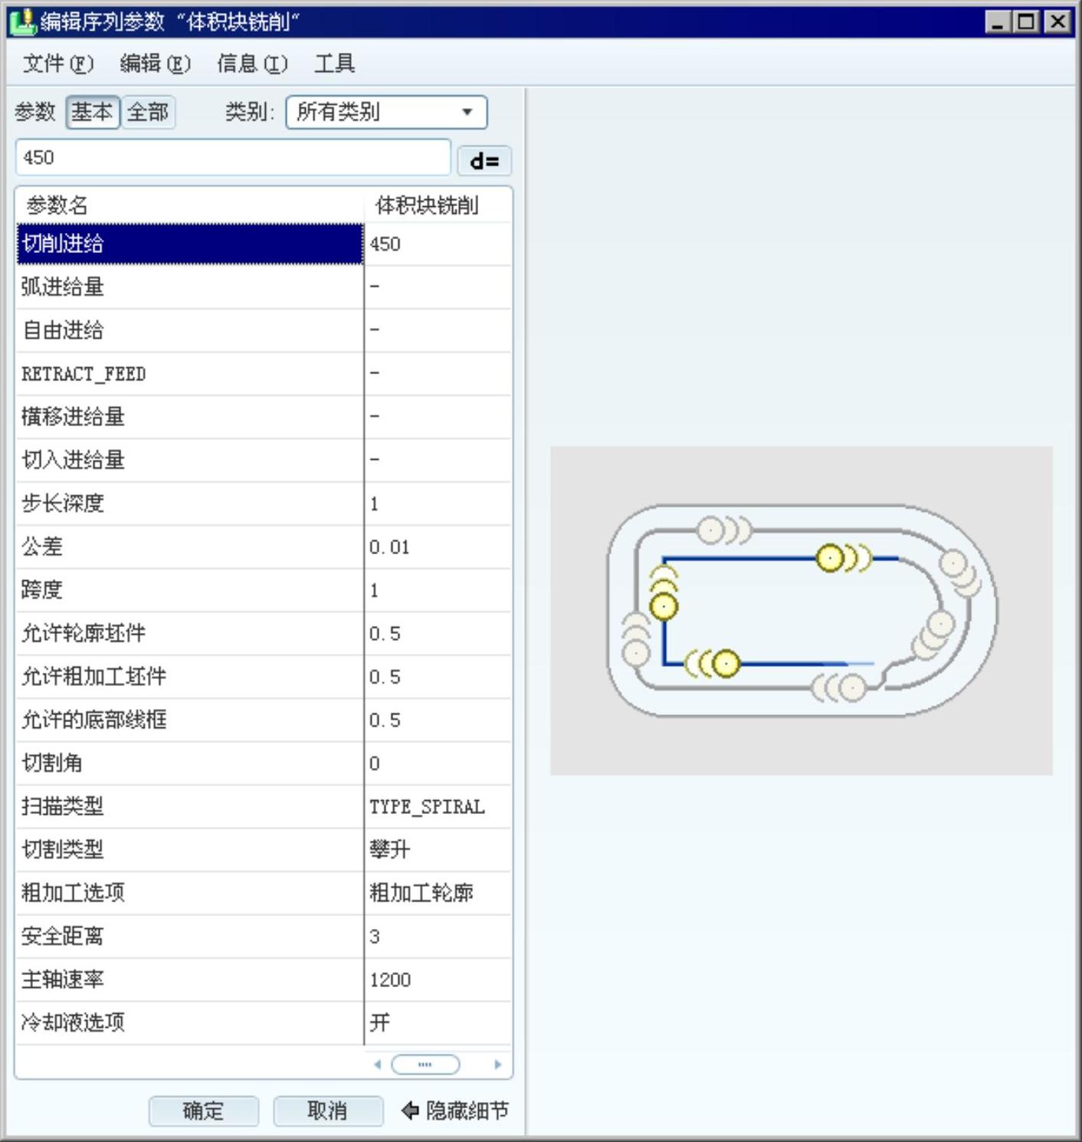Screen dimensions: 1082x1142
Task: Click the horizontal scrollbar left arrow
Action: click(x=377, y=1065)
